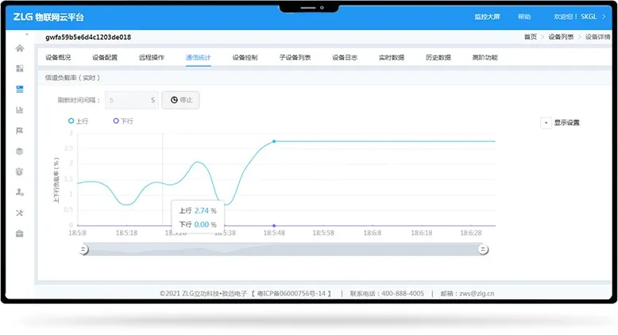
Task: Open the dashboard grid icon in the sidebar
Action: 20,68
